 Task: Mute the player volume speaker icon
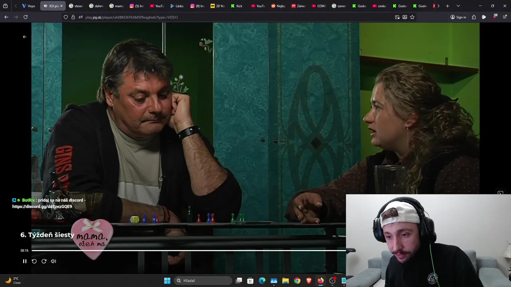click(x=53, y=261)
